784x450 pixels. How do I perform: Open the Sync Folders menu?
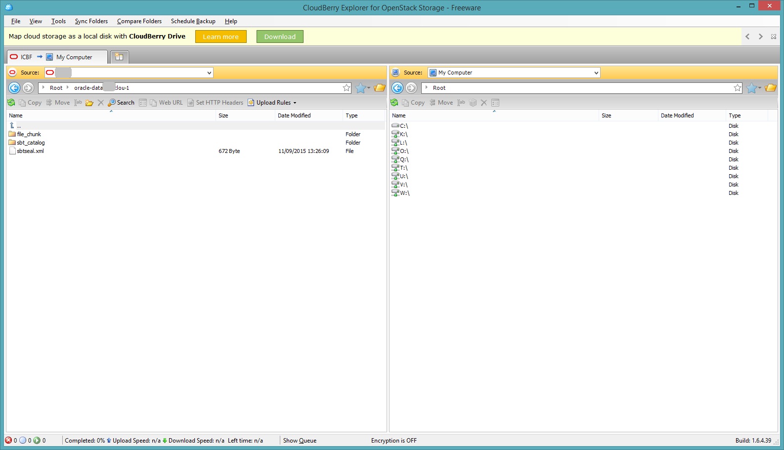91,21
